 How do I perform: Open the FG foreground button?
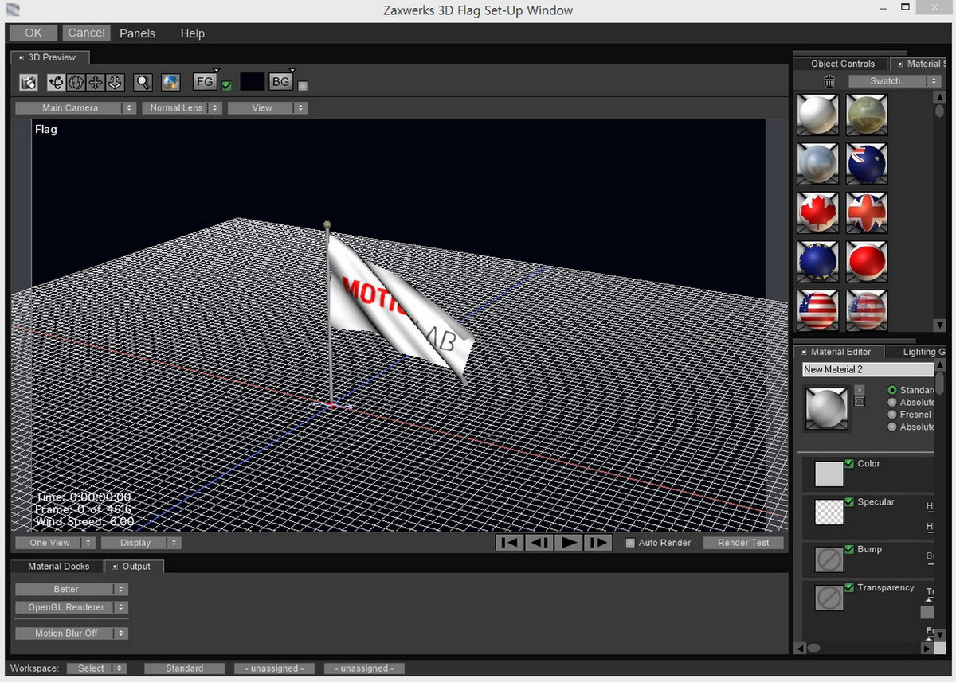[205, 81]
